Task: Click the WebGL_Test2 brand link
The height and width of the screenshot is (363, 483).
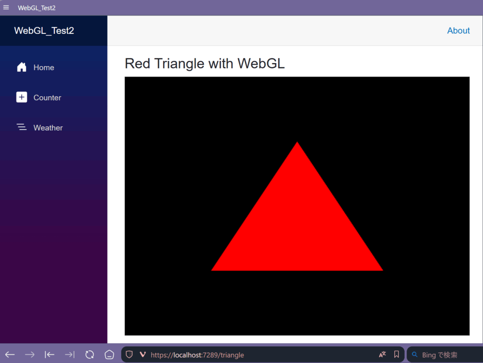Action: [x=44, y=31]
